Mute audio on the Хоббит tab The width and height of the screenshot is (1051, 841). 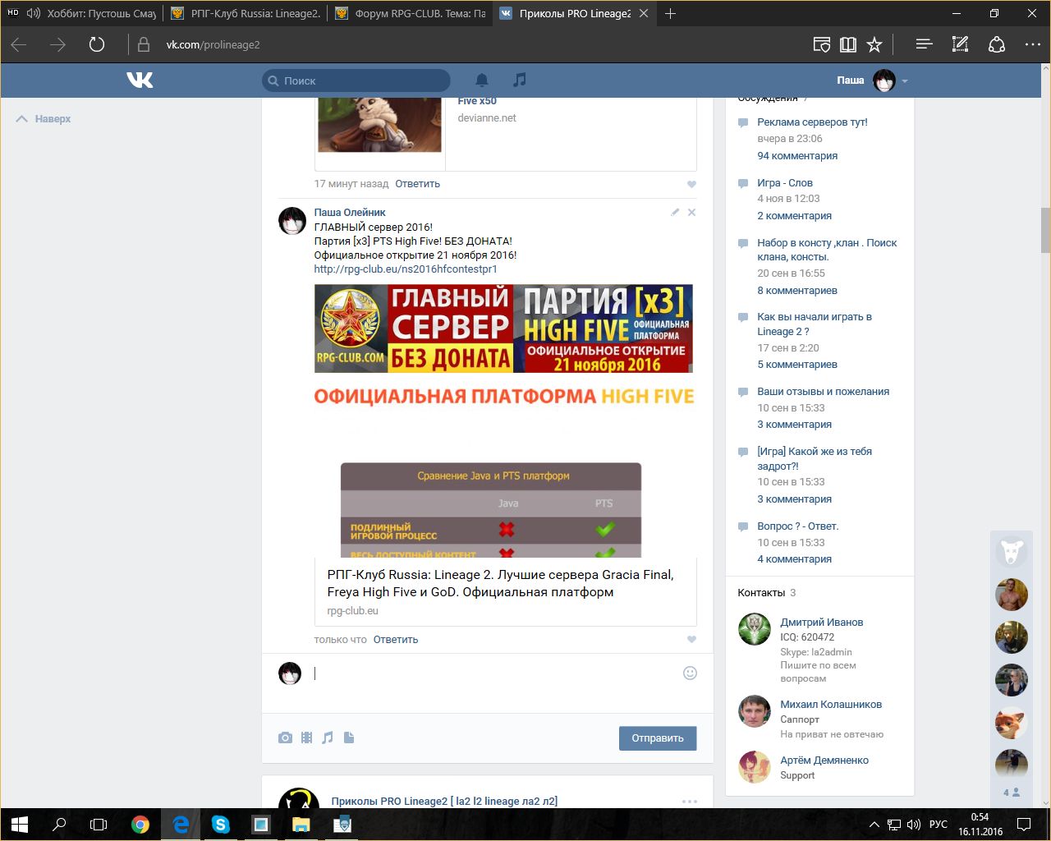(33, 13)
